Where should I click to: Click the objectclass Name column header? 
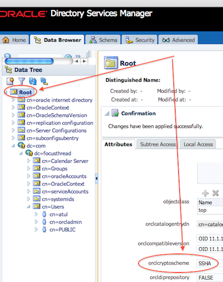tap(210, 202)
